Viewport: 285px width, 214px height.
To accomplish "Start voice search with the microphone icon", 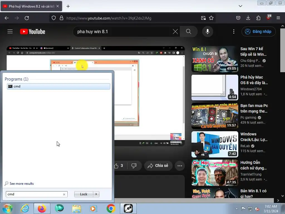I will tap(208, 31).
